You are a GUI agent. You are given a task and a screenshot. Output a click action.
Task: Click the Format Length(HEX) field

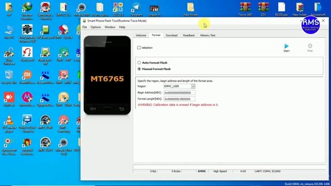click(x=179, y=99)
